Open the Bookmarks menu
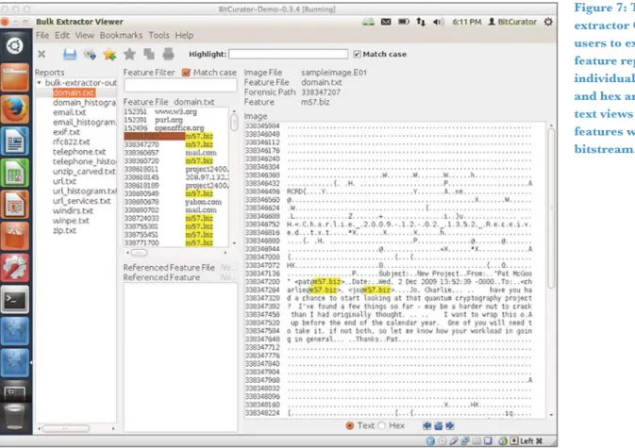 click(121, 36)
